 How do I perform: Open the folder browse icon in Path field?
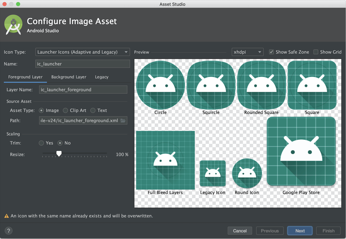click(123, 121)
